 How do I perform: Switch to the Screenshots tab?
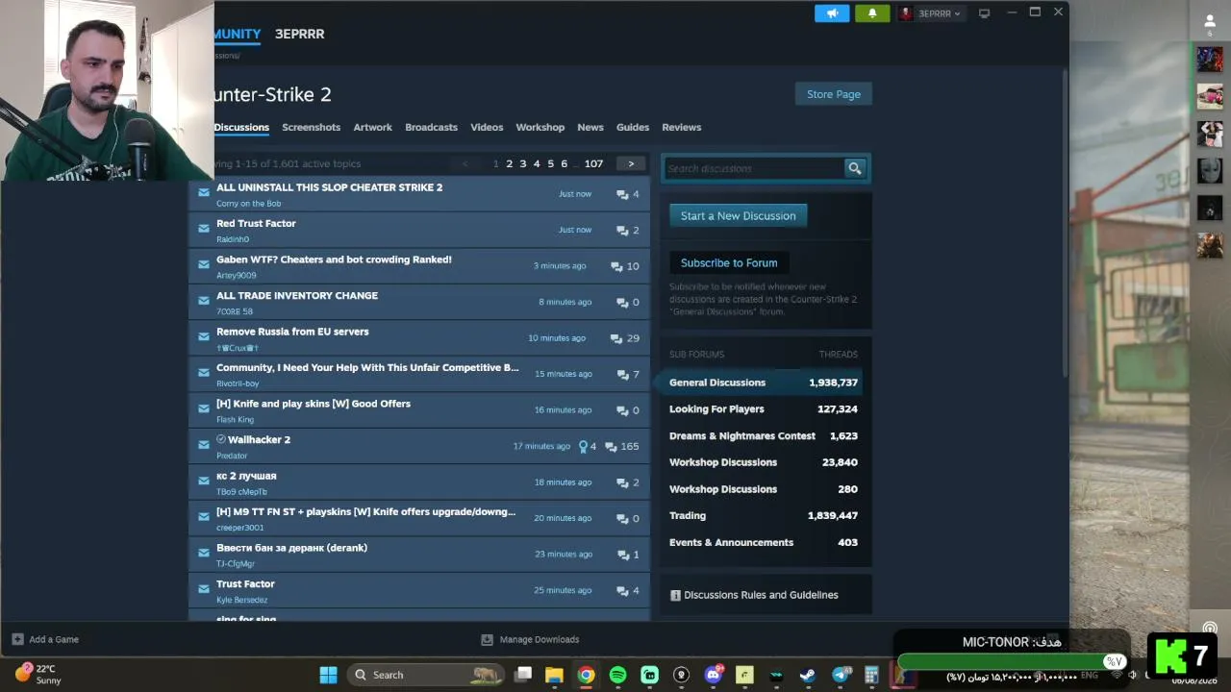[x=311, y=127]
